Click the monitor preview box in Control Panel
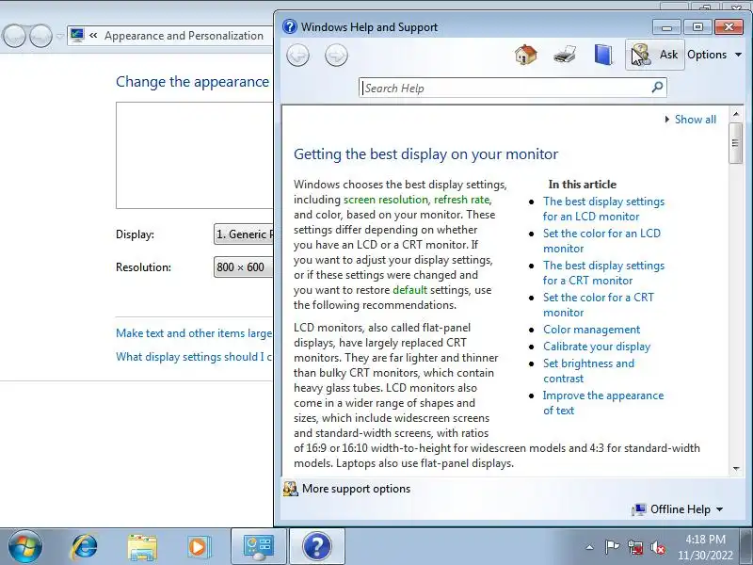This screenshot has width=753, height=565. coord(195,155)
